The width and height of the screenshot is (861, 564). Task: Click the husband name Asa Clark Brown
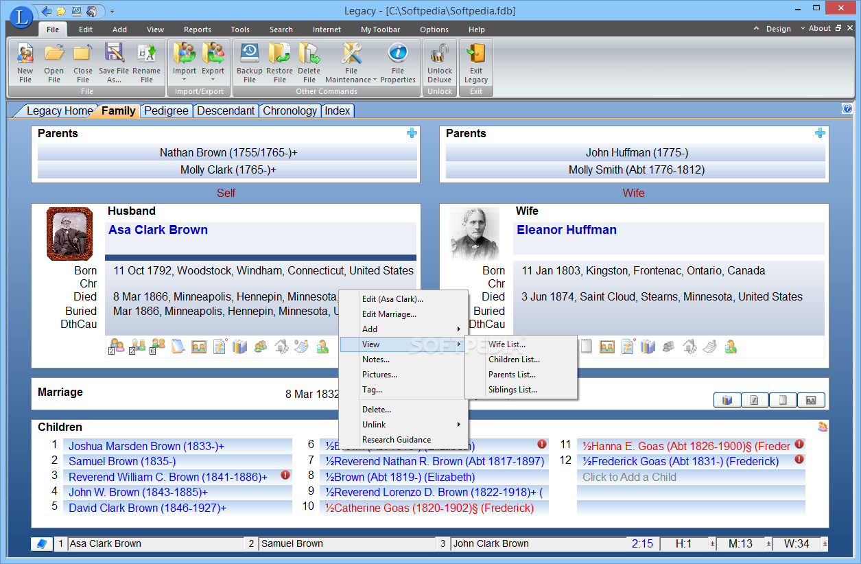[x=158, y=230]
